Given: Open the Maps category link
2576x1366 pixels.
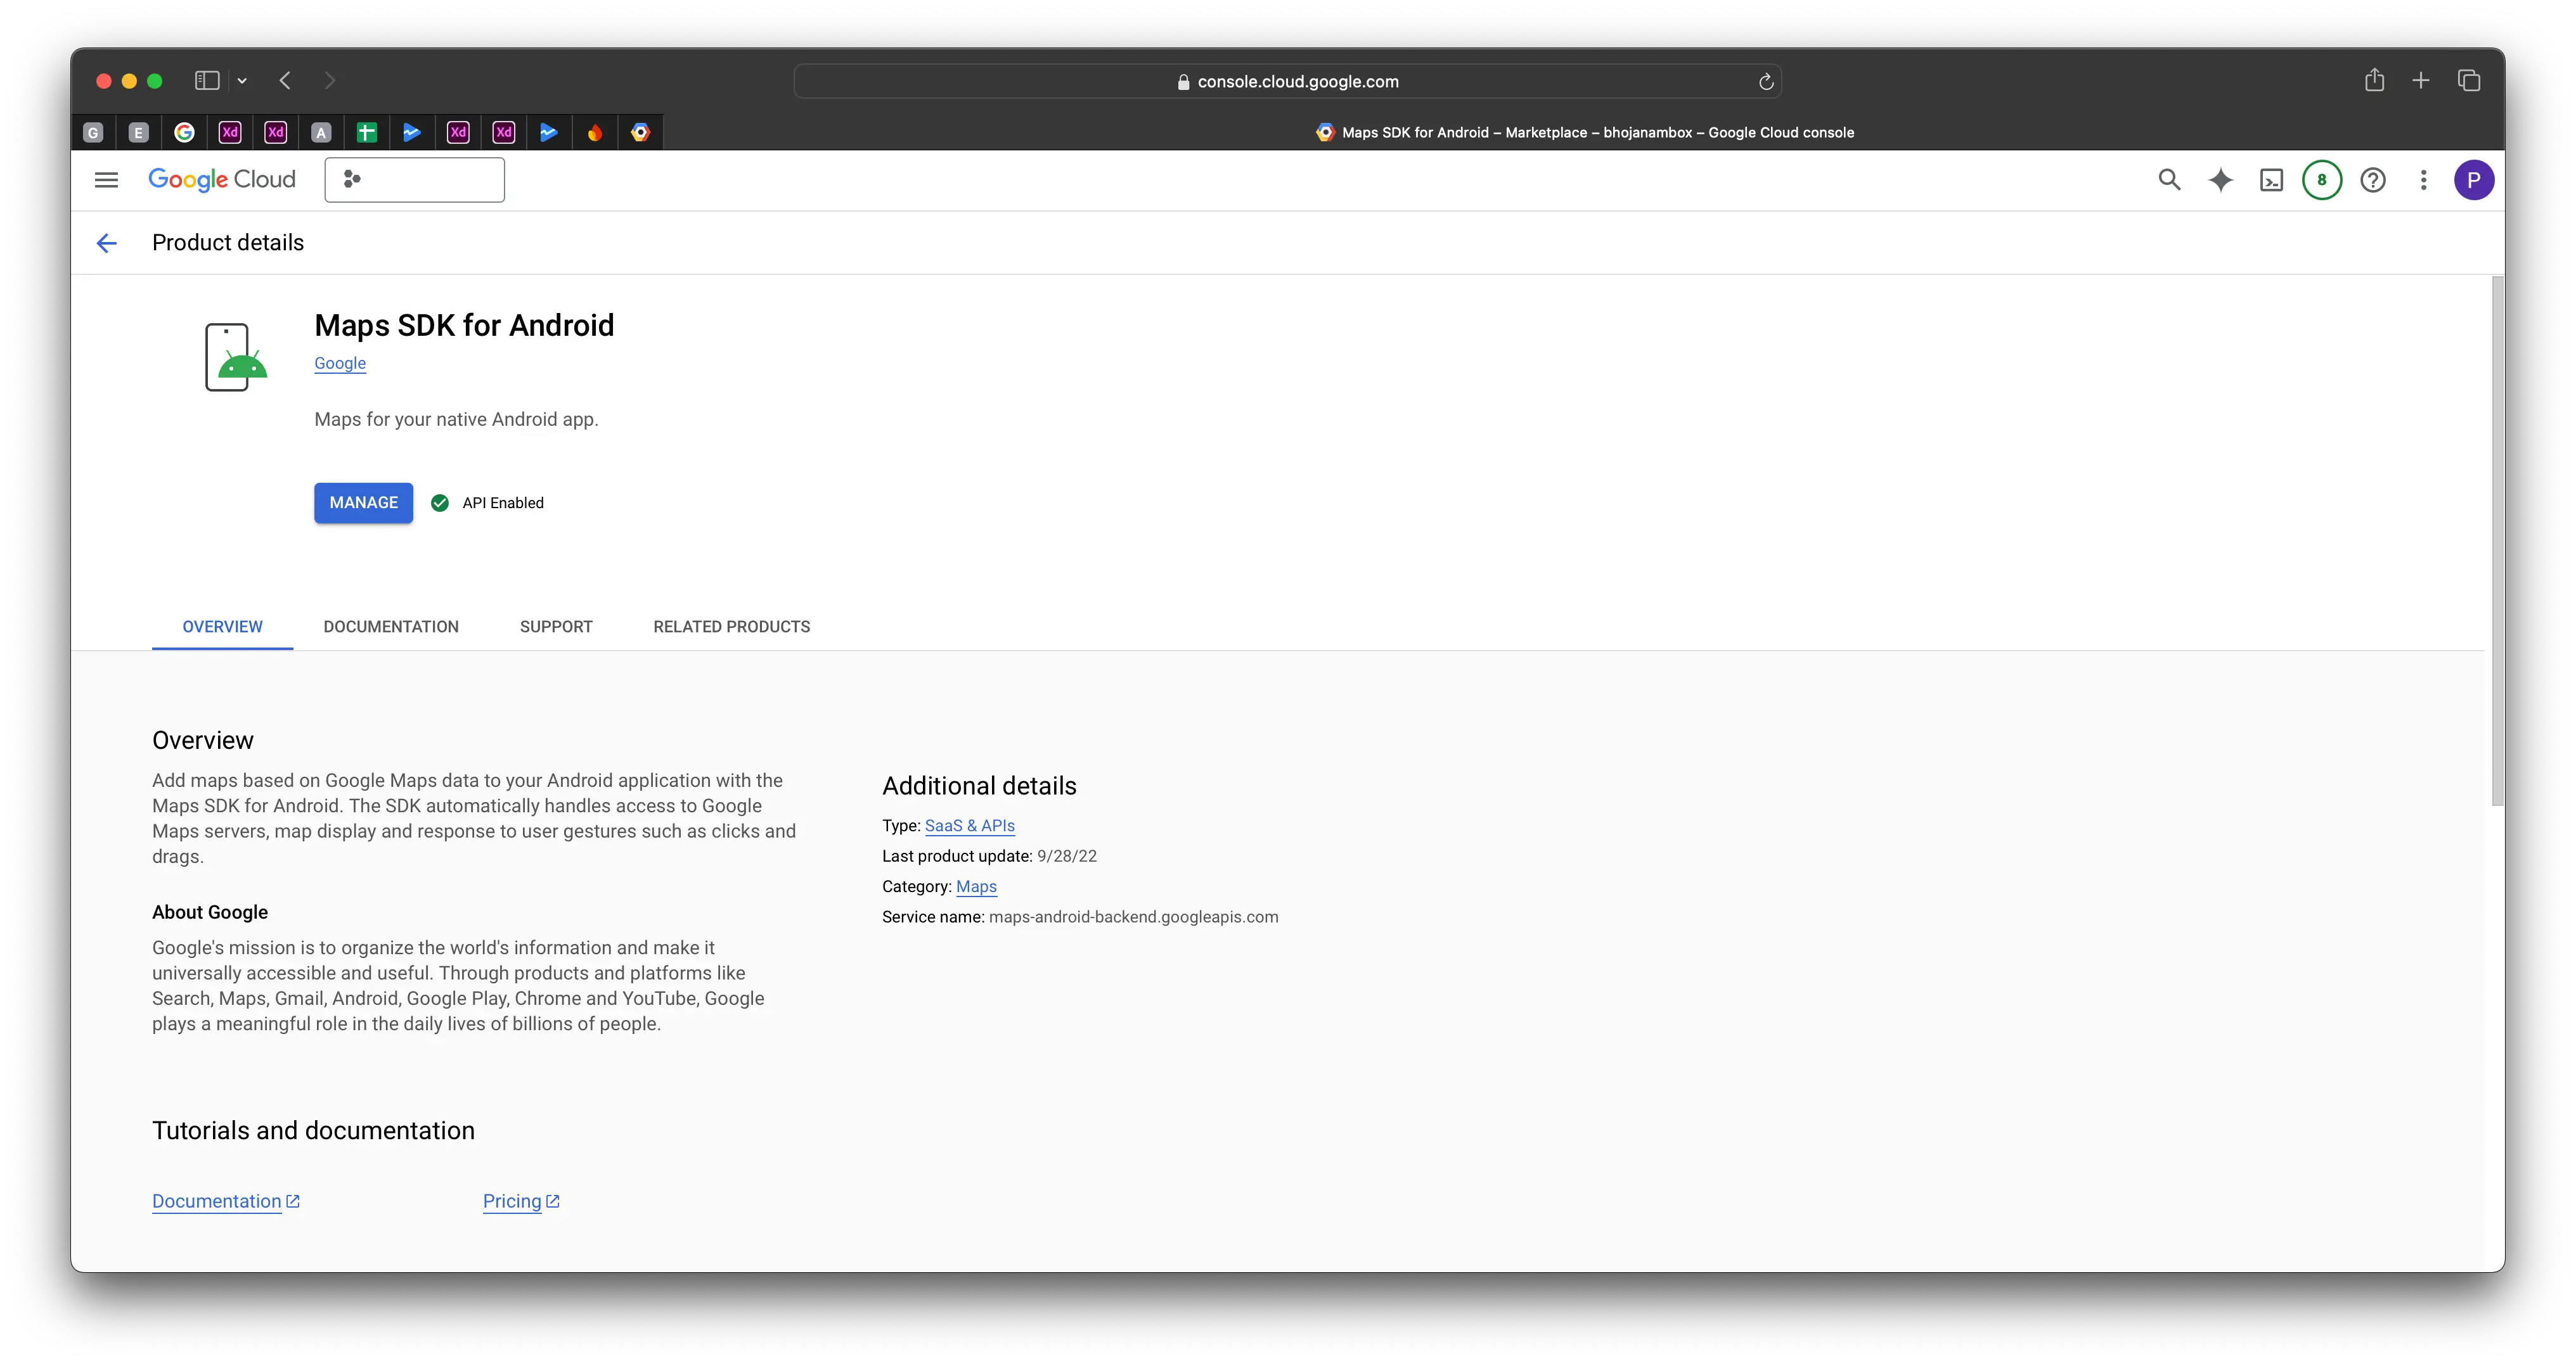Looking at the screenshot, I should point(976,886).
